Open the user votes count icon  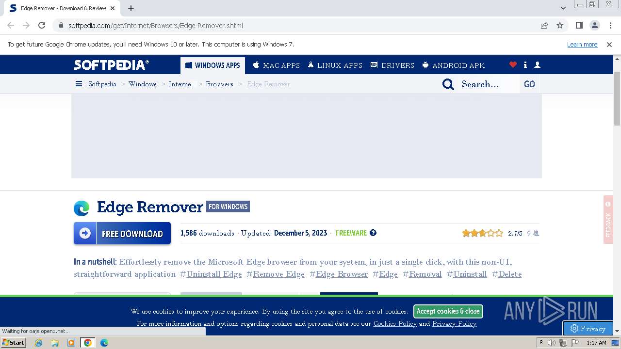(x=536, y=233)
